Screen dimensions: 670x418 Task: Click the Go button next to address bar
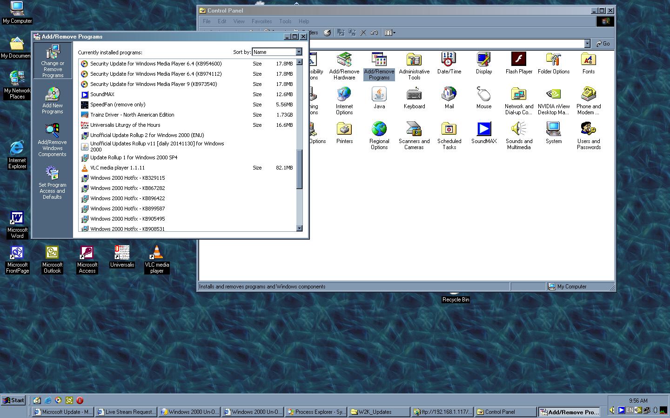coord(603,44)
